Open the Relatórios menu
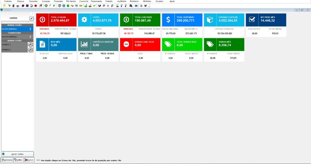Image resolution: width=311 pixels, height=164 pixels. click(134, 2)
